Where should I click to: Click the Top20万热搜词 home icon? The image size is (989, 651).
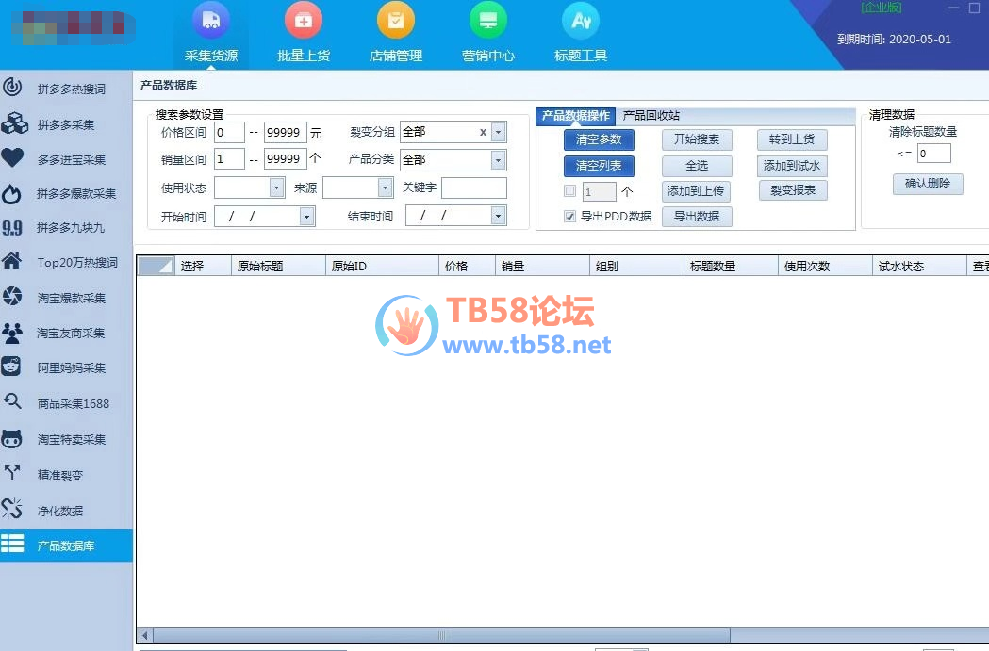click(x=12, y=261)
